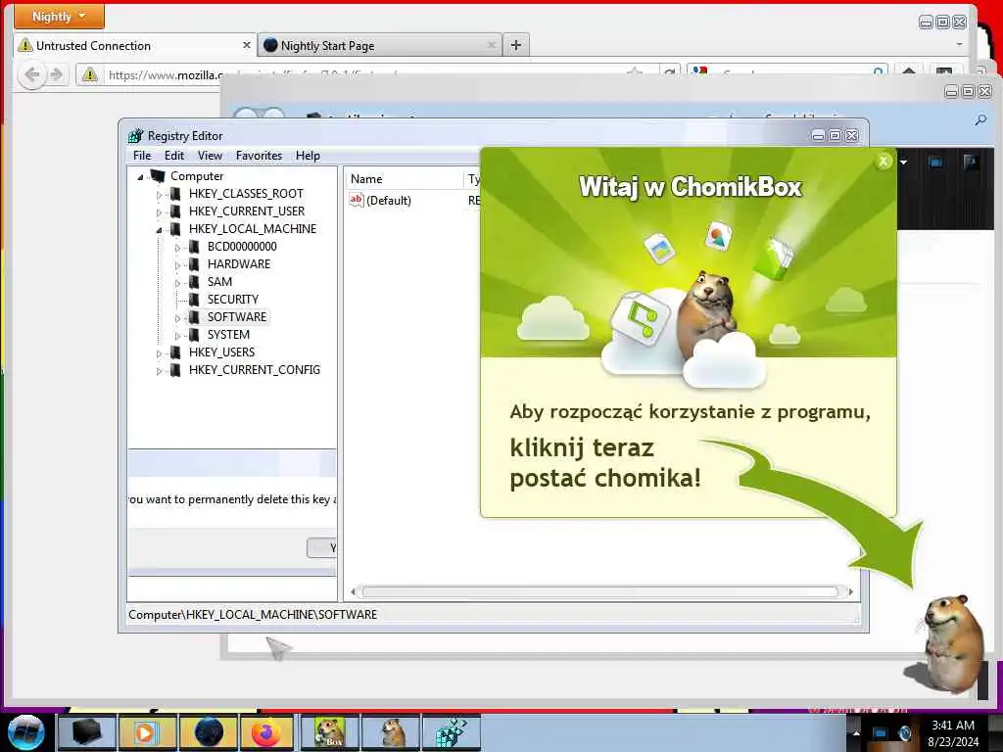Select the SAM key
The image size is (1003, 752).
(x=219, y=281)
